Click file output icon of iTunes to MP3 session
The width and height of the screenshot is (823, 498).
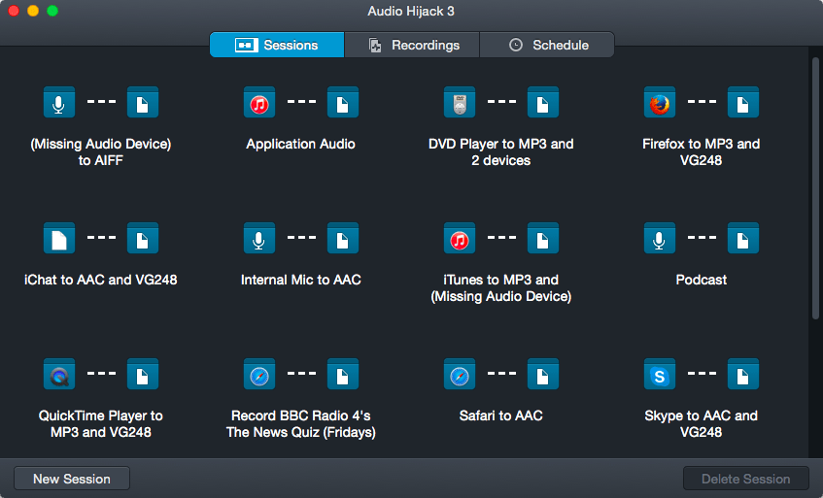tap(543, 239)
